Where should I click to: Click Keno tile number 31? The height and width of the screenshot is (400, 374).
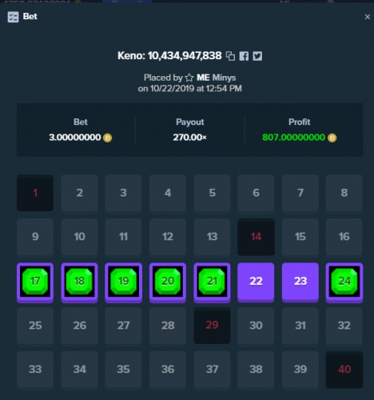tap(300, 326)
